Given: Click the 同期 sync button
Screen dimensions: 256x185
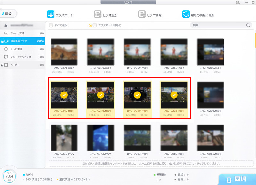Looking at the screenshot, I should click(237, 180).
